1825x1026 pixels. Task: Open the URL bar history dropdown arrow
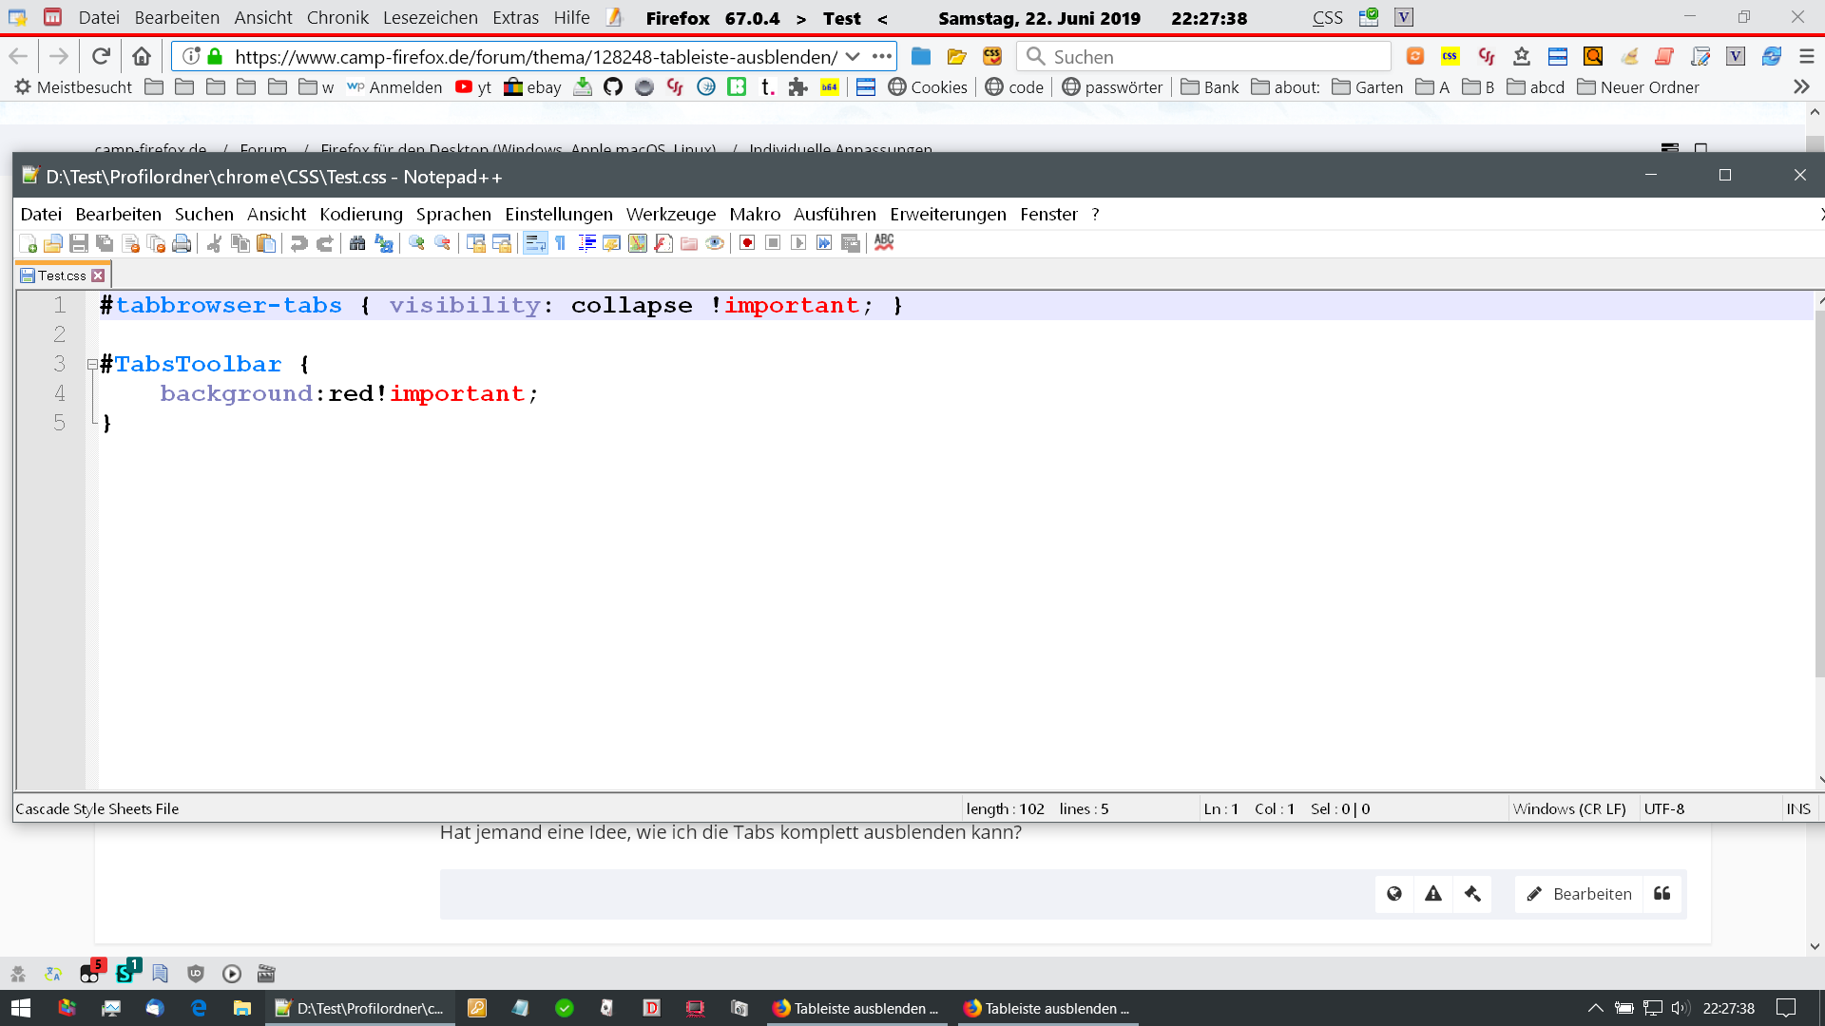pyautogui.click(x=853, y=57)
